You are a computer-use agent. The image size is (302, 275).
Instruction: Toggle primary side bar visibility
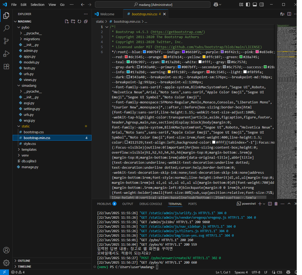pos(248,5)
